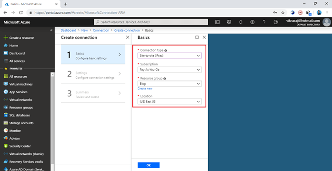Click the Dashboard icon in the sidebar
Viewport: 332px width, 171px height.
(6, 53)
